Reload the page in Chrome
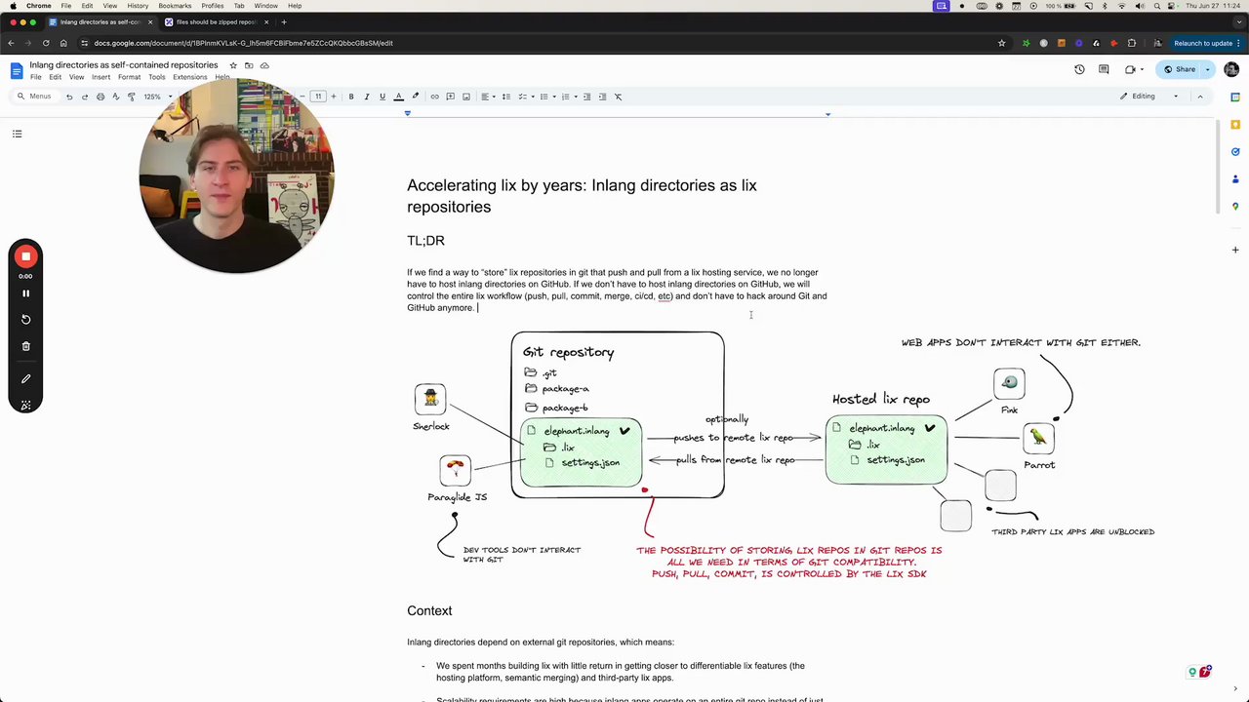 pyautogui.click(x=46, y=43)
